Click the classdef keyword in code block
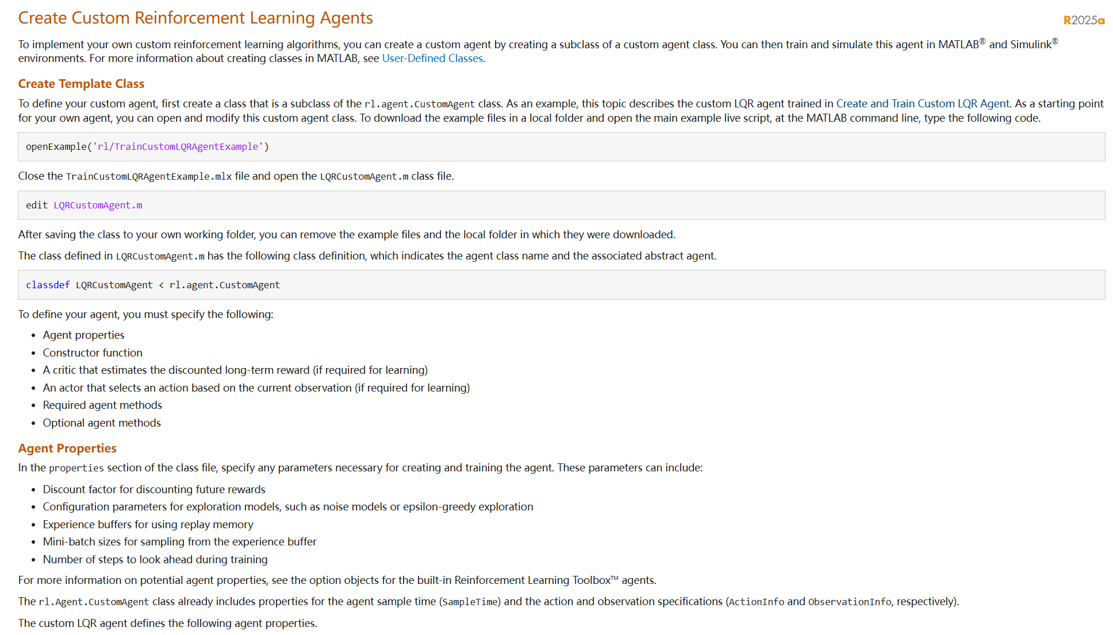This screenshot has height=635, width=1113. point(48,285)
